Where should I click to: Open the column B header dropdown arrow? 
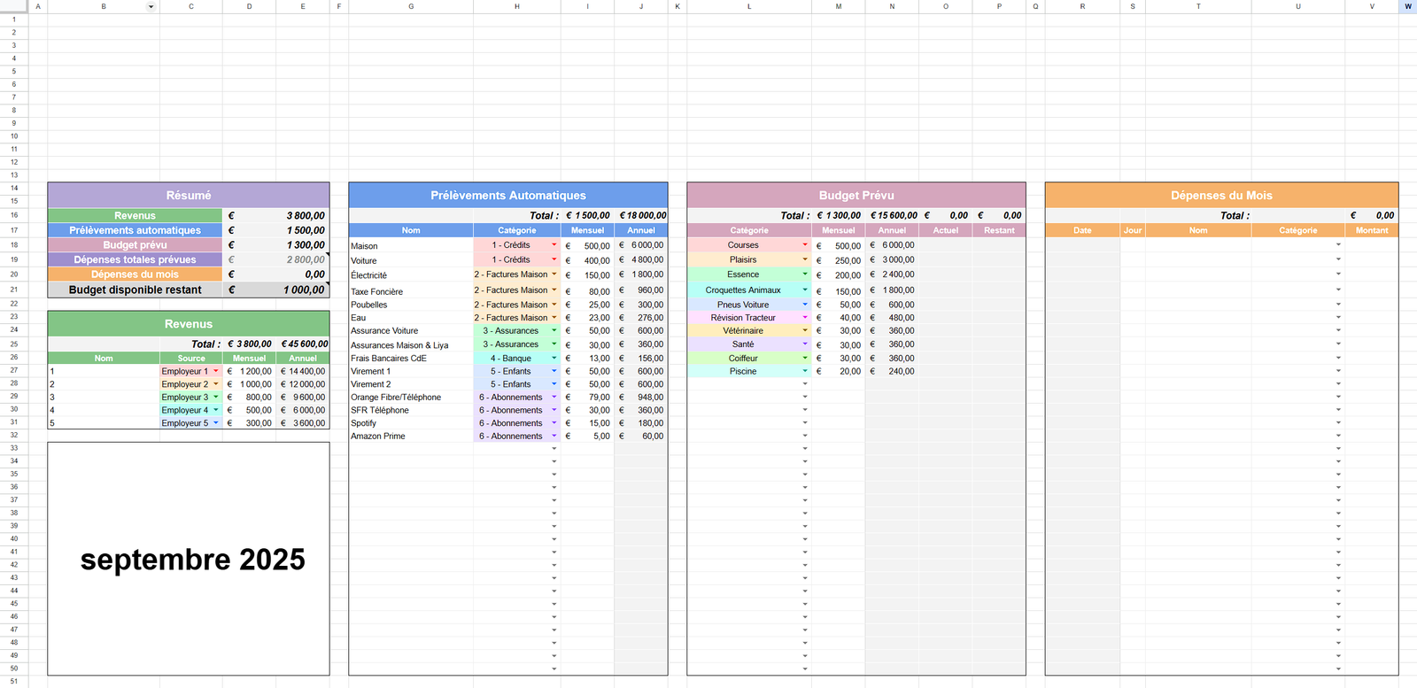(151, 7)
